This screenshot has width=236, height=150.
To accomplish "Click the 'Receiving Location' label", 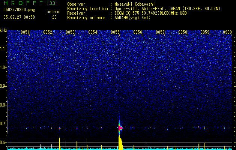I will (x=87, y=9).
